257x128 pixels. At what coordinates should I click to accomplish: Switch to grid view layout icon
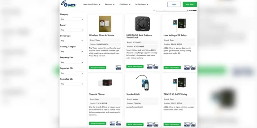(195, 11)
